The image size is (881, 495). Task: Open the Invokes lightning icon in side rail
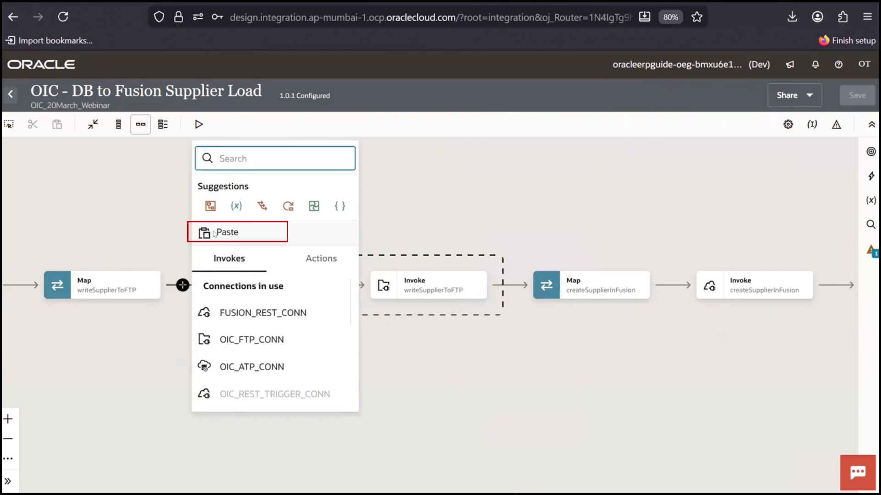pos(871,176)
